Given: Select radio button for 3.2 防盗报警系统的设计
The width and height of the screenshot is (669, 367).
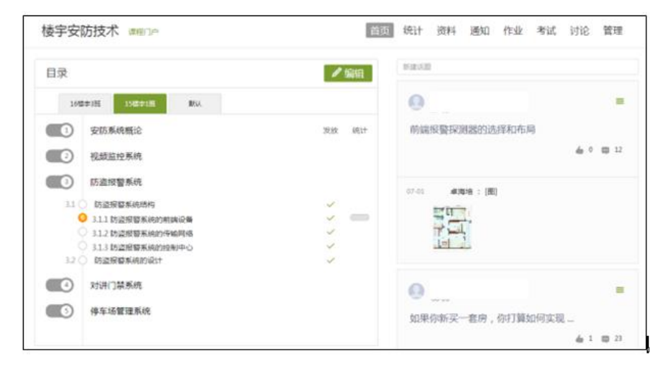Looking at the screenshot, I should (x=82, y=260).
